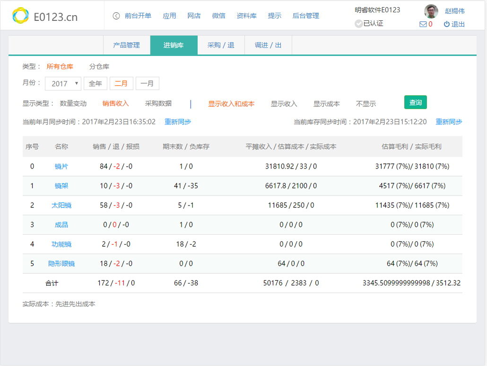Screen dimensions: 487x366
Task: Choose the 不显示 display option
Action: click(x=366, y=103)
